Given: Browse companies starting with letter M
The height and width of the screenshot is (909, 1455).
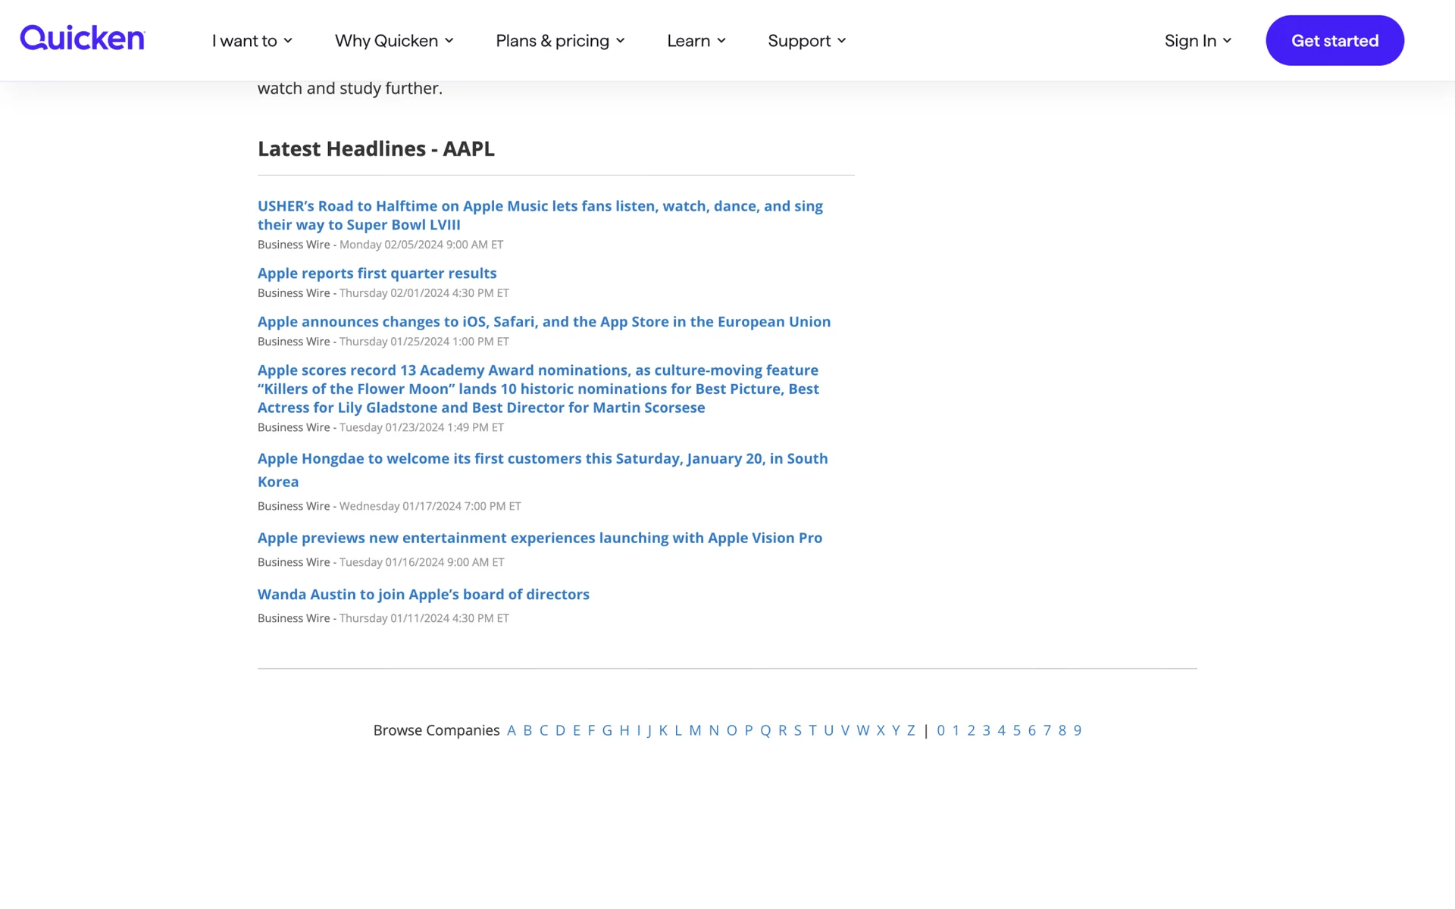Looking at the screenshot, I should (x=695, y=730).
